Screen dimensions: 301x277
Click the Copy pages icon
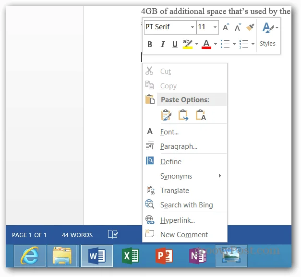pyautogui.click(x=150, y=85)
